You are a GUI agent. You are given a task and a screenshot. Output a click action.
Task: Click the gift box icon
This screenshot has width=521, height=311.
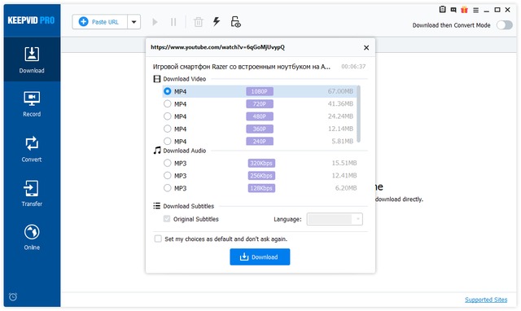pyautogui.click(x=464, y=10)
